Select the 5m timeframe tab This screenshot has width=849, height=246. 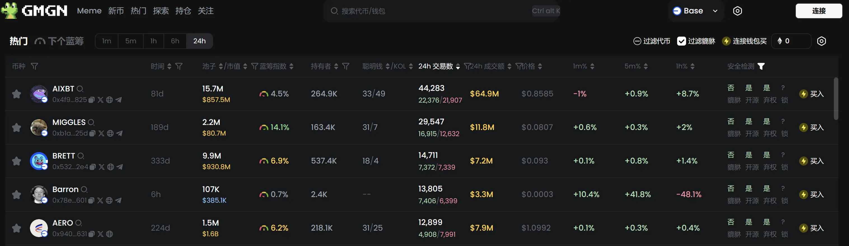pyautogui.click(x=130, y=41)
